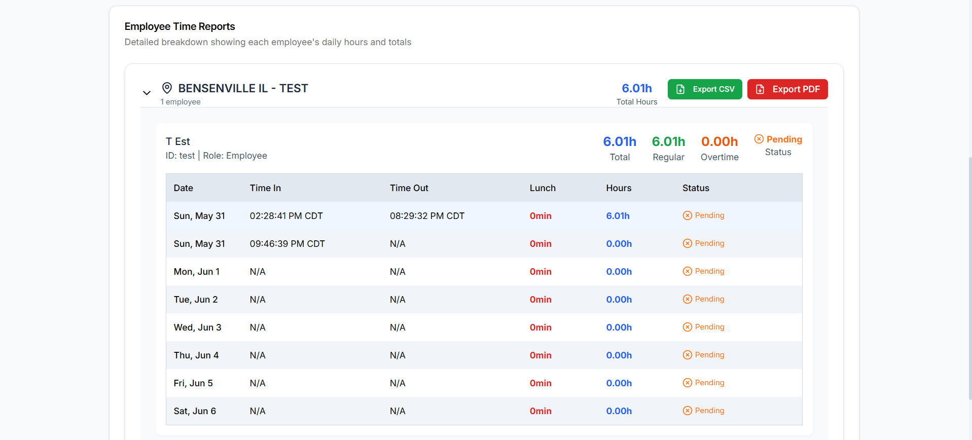Click the 0min lunch value for Sat, Jun 6

click(541, 411)
